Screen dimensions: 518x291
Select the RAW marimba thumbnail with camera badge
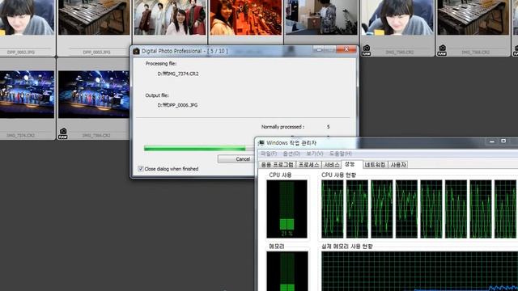(x=473, y=17)
